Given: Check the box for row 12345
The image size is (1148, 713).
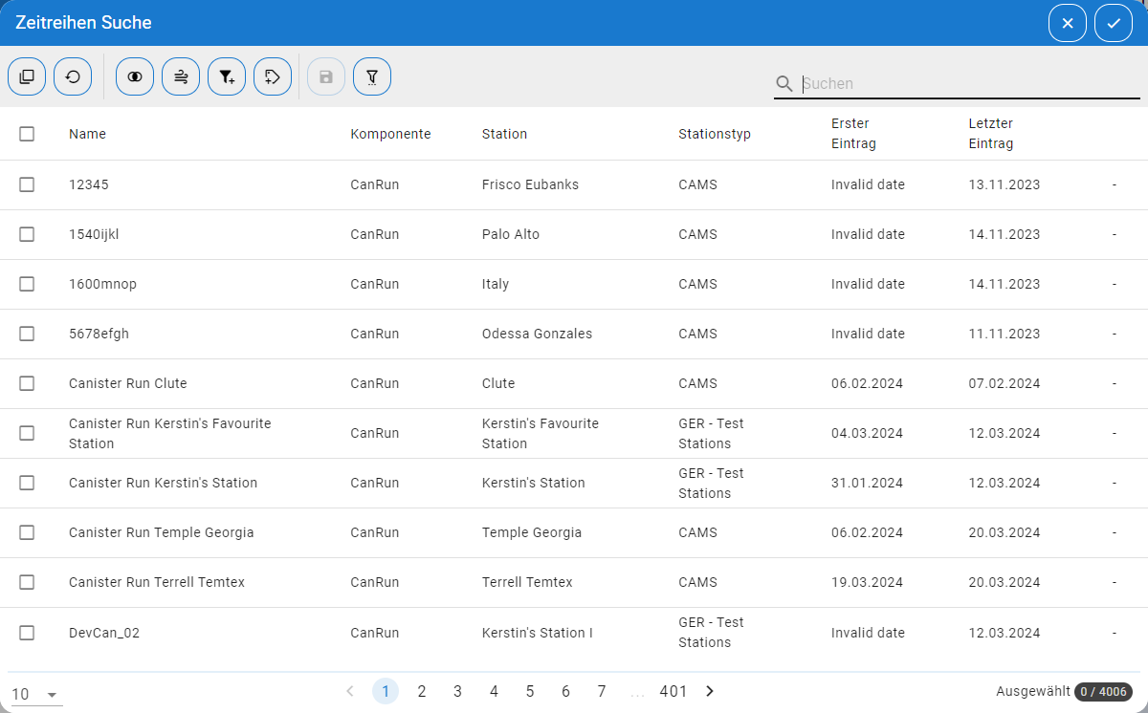Looking at the screenshot, I should 27,184.
